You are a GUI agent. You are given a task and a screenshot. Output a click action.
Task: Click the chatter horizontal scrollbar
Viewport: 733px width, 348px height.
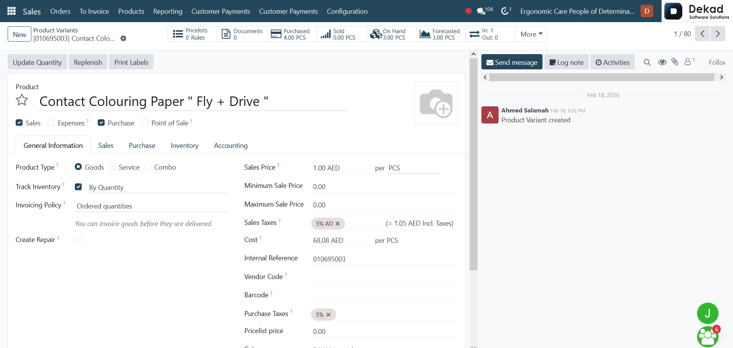click(602, 77)
